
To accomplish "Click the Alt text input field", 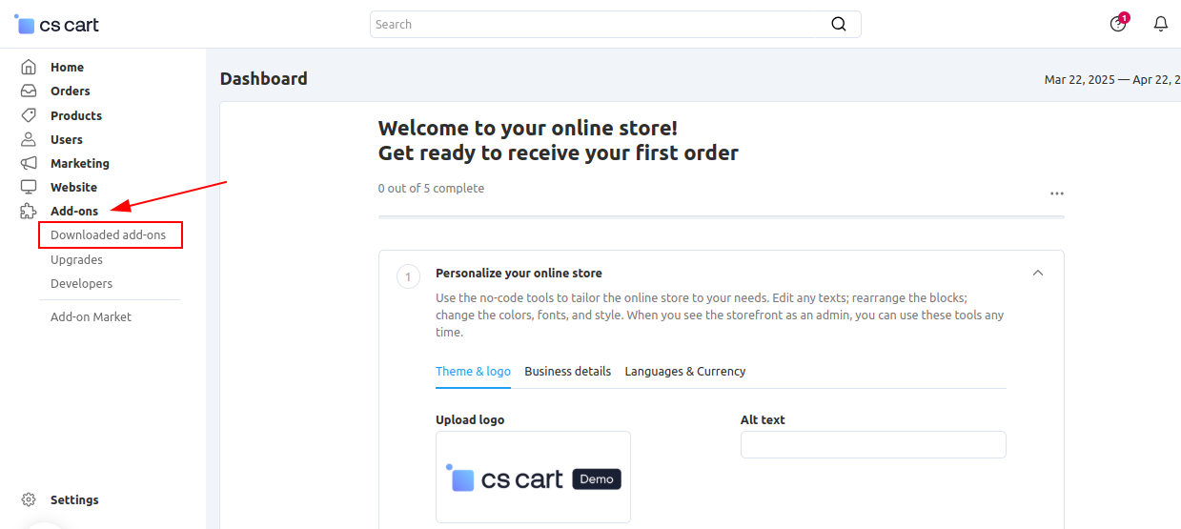I will tap(872, 445).
